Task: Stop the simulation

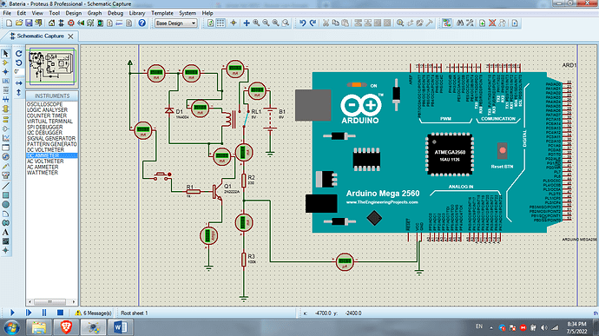Action: click(x=60, y=313)
